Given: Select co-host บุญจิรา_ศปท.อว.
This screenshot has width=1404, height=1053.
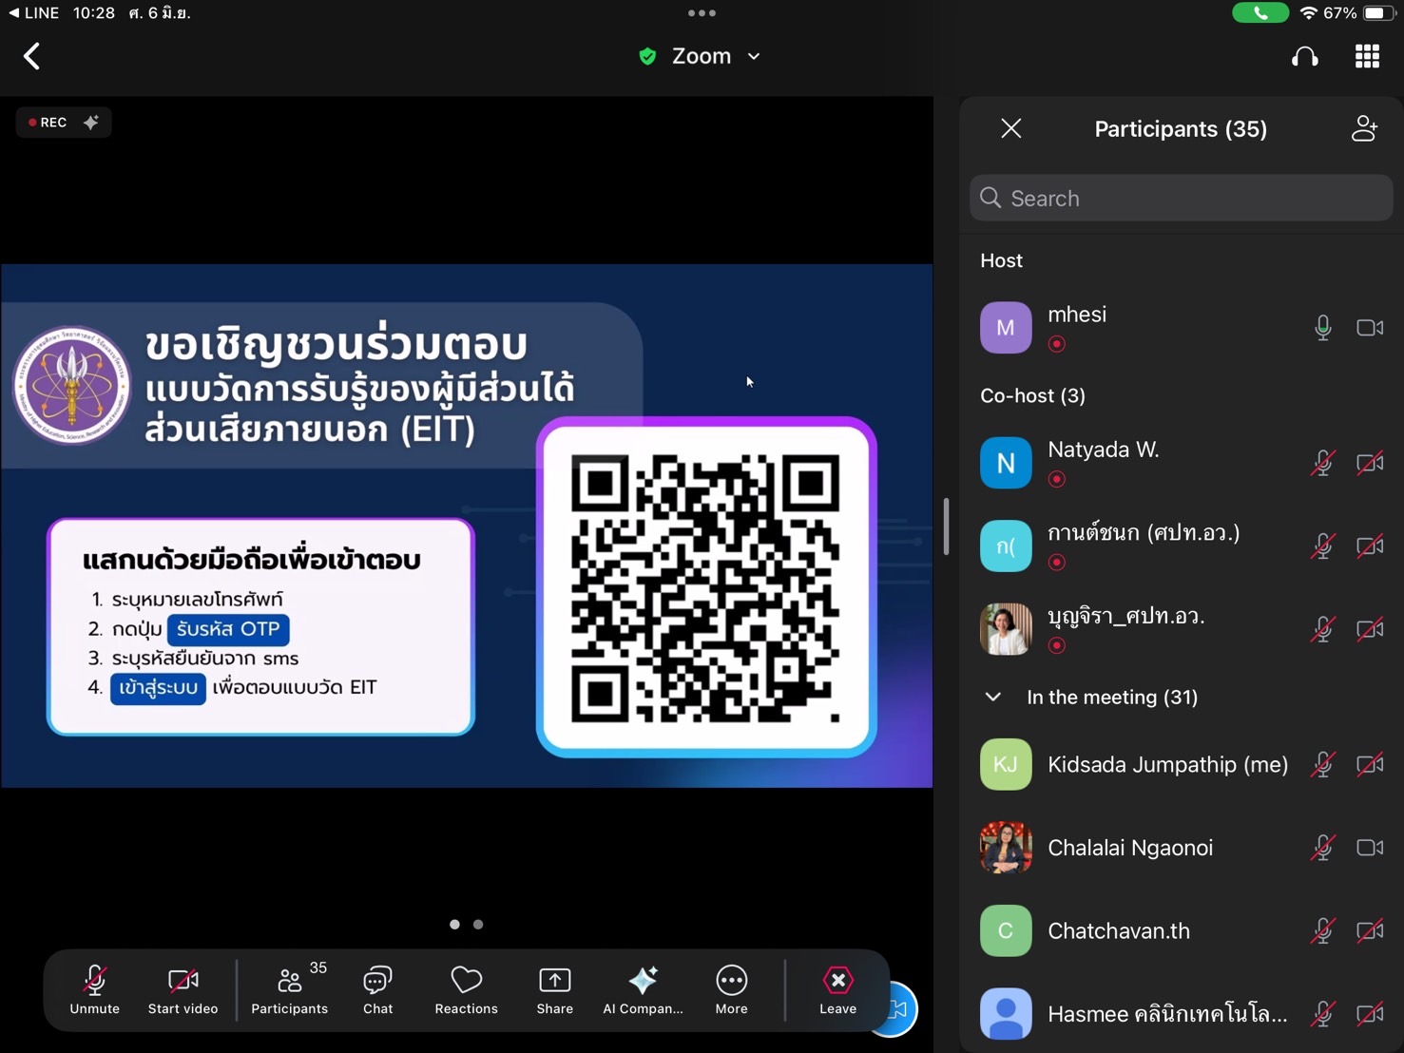Looking at the screenshot, I should [1181, 629].
